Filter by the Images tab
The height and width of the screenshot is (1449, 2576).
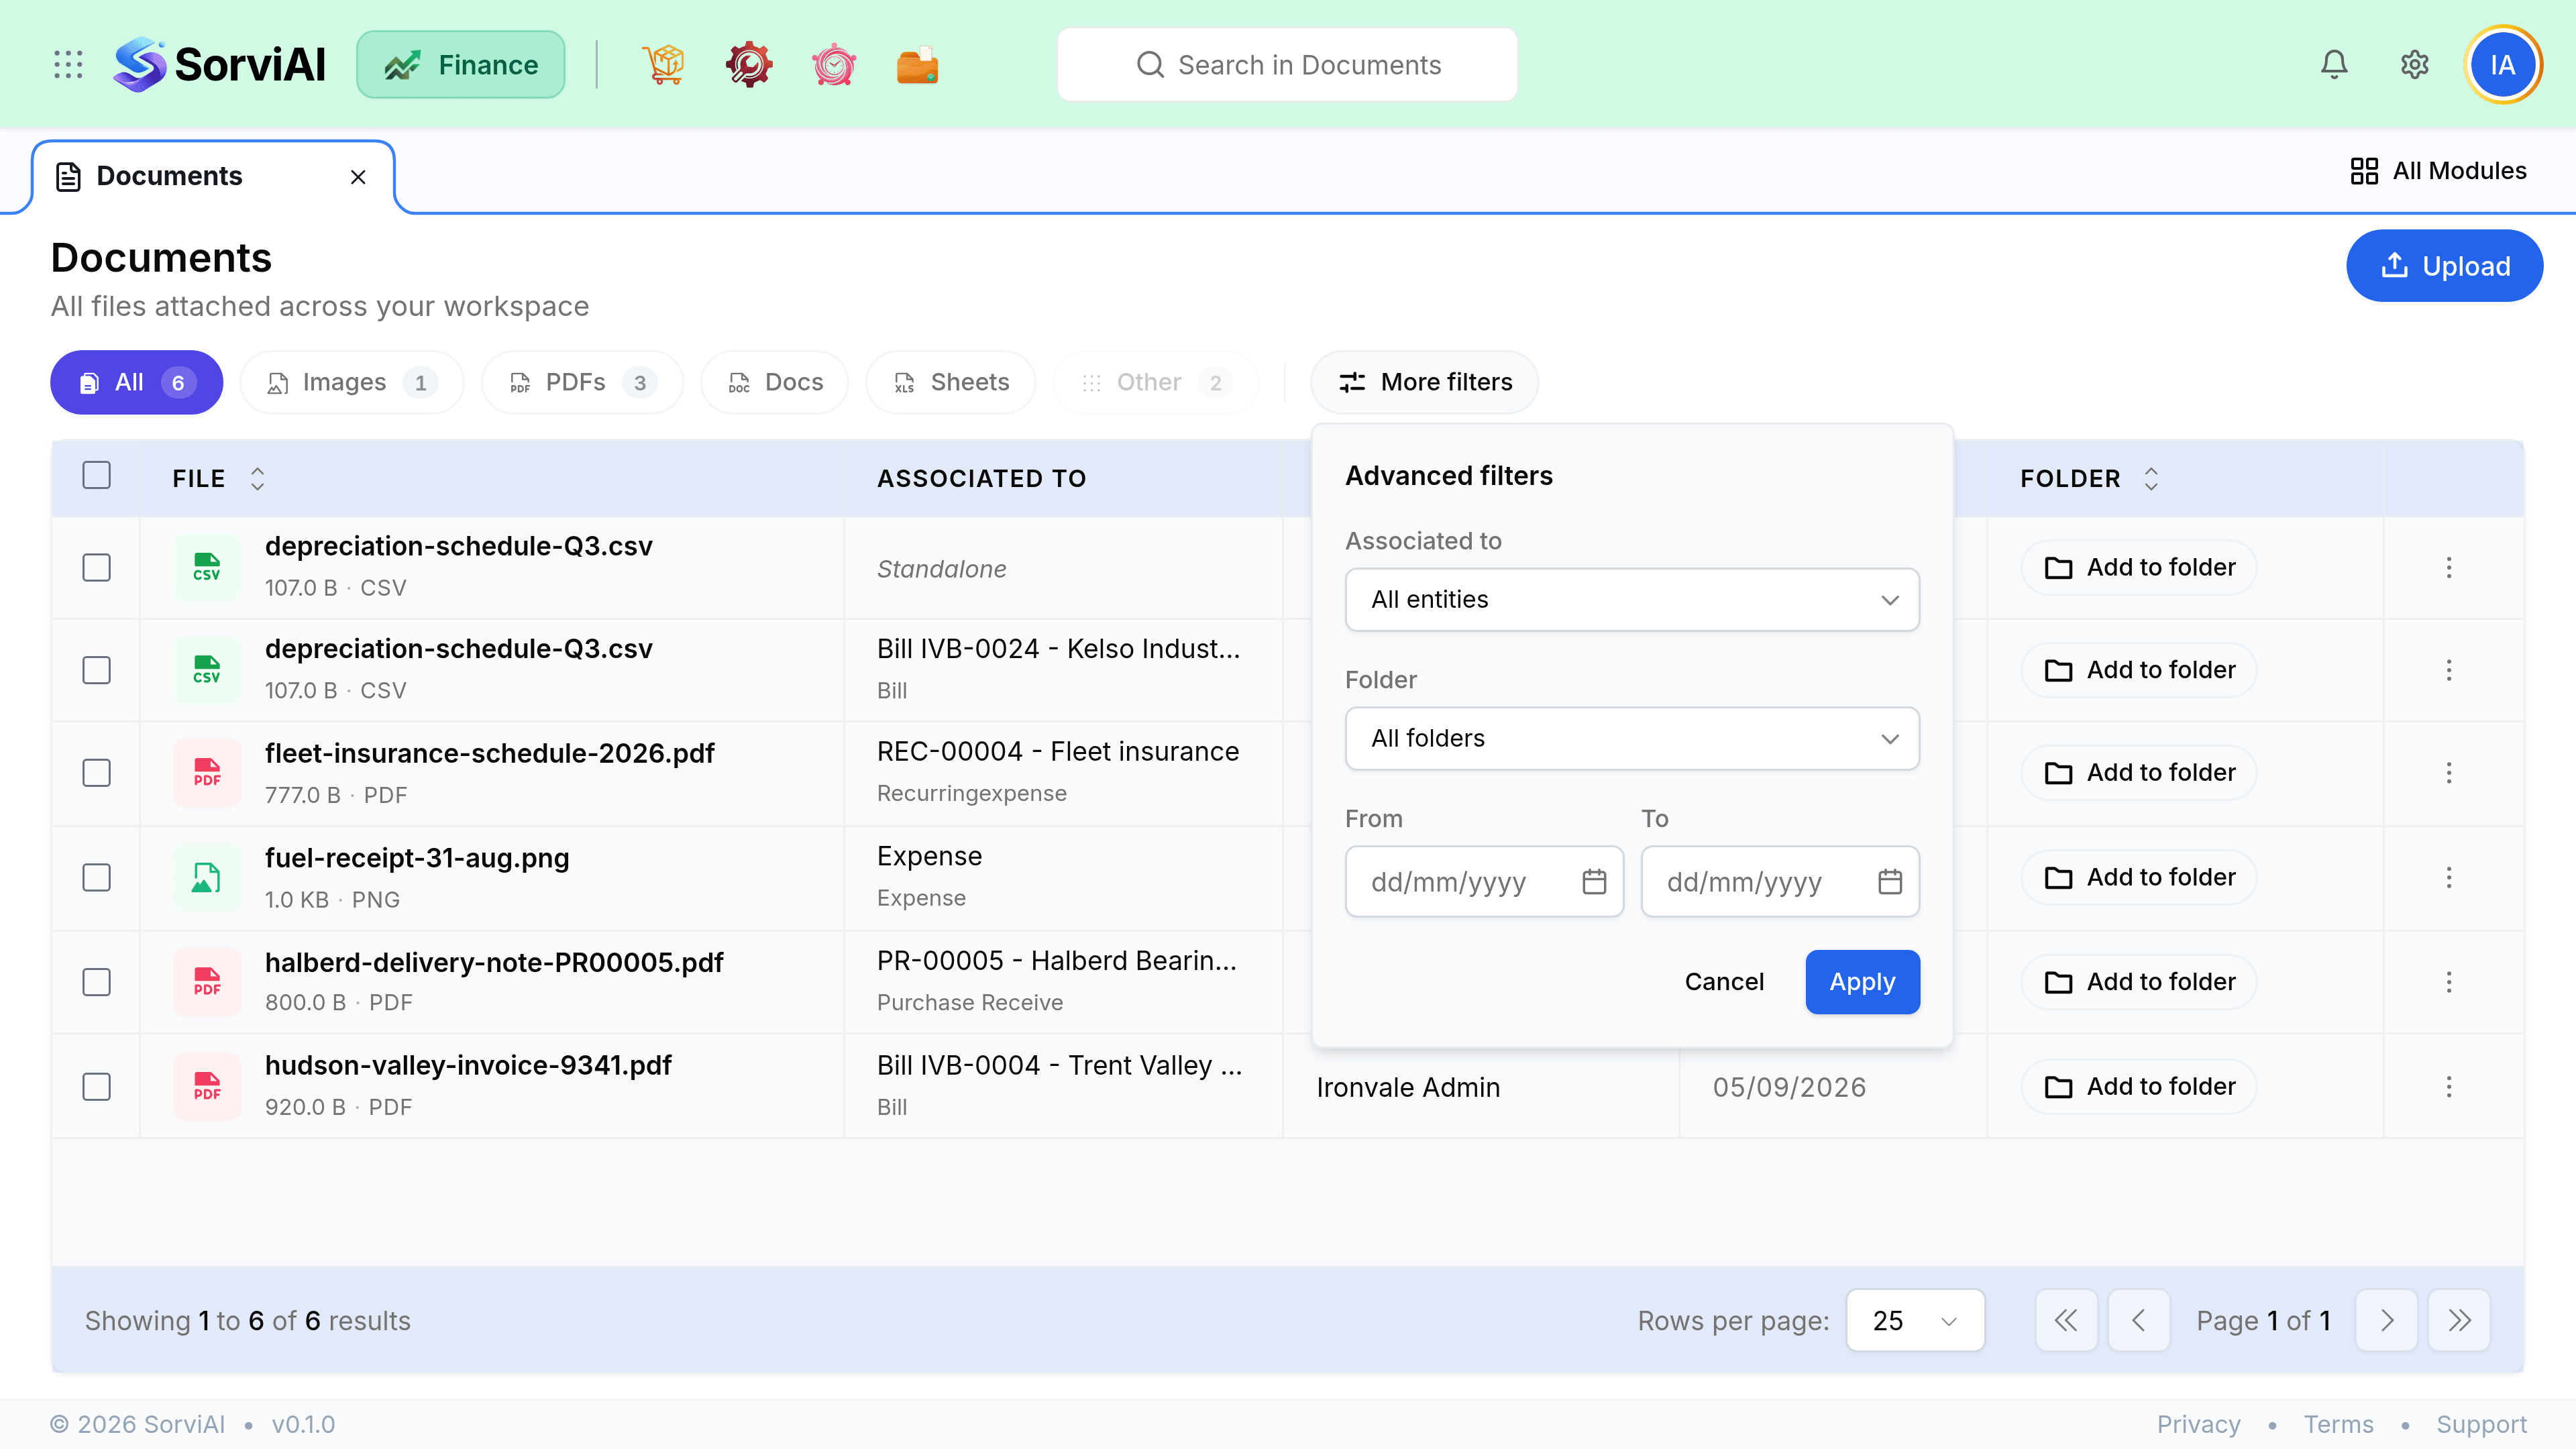point(352,382)
